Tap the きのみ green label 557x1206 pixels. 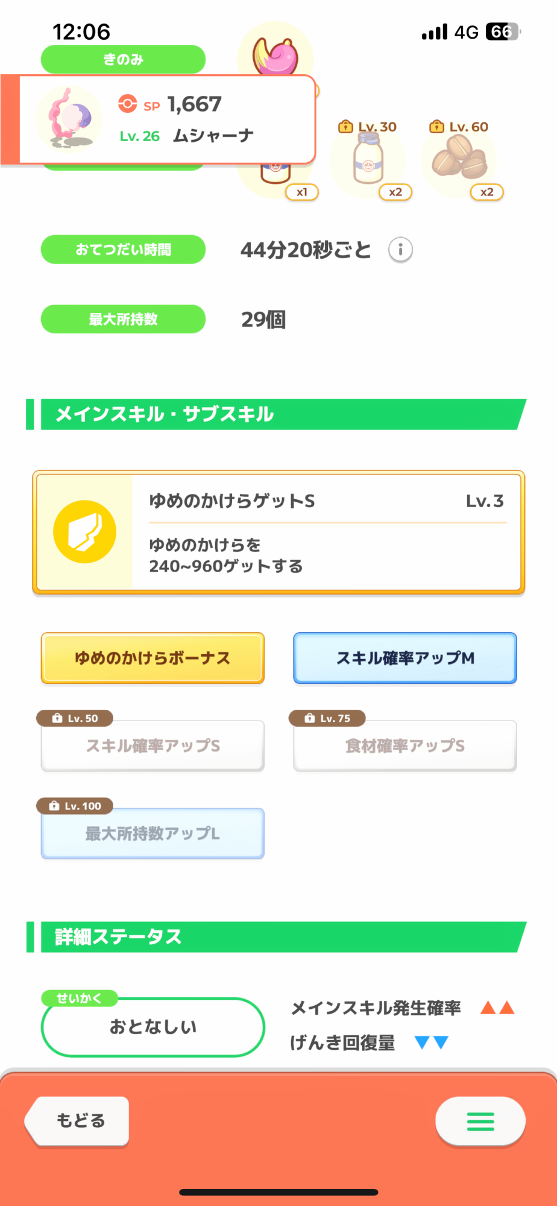(x=123, y=59)
